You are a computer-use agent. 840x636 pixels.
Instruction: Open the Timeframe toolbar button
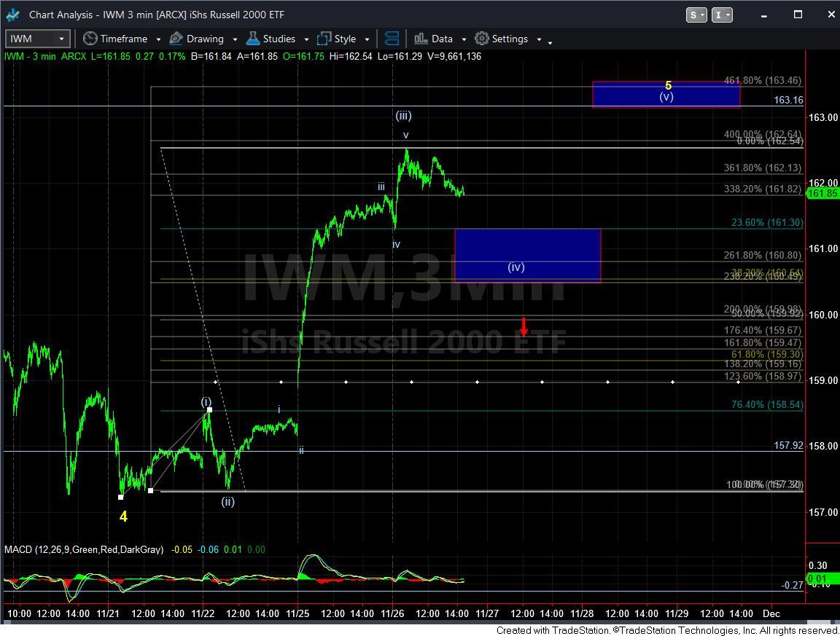(114, 39)
